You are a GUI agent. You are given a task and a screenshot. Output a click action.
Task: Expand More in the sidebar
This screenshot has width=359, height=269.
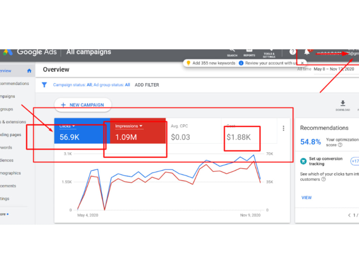pos(4,214)
